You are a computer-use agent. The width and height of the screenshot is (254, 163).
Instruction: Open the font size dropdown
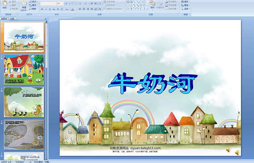pos(62,3)
